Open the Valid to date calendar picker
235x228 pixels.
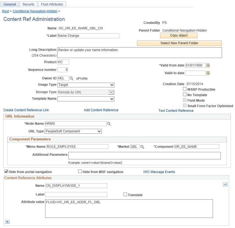pos(208,73)
